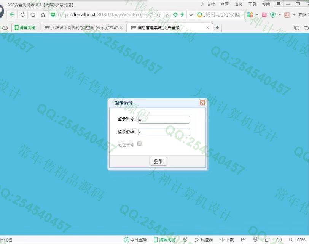Expand the address bar dropdown arrow

click(191, 14)
